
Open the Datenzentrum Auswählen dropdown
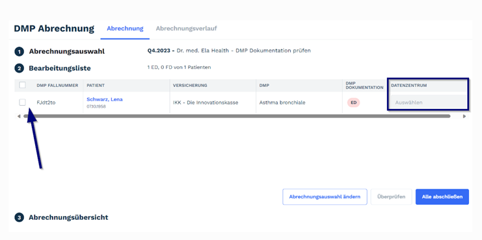coord(429,102)
